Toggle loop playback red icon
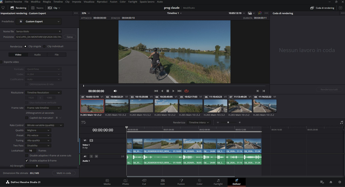This screenshot has width=345, height=187. click(x=187, y=91)
